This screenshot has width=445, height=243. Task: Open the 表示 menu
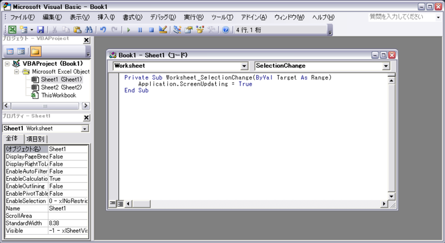(80, 17)
